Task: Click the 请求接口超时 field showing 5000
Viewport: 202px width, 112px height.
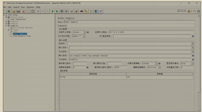Action: click(121, 67)
